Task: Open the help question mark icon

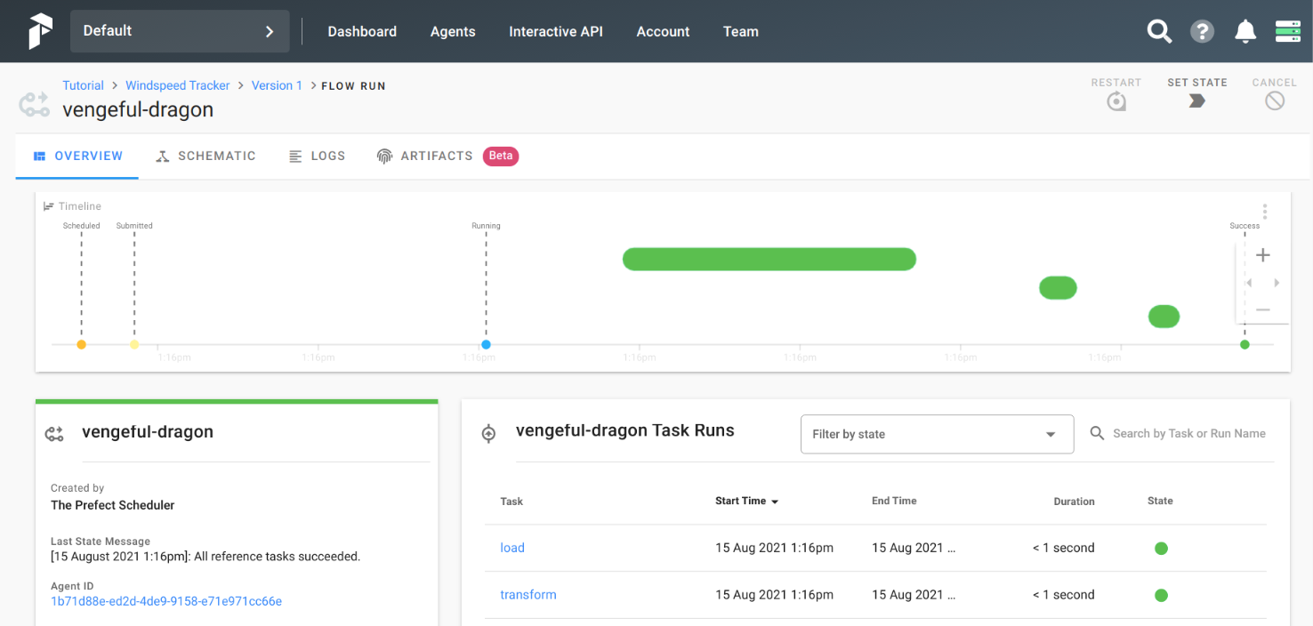Action: click(x=1202, y=32)
